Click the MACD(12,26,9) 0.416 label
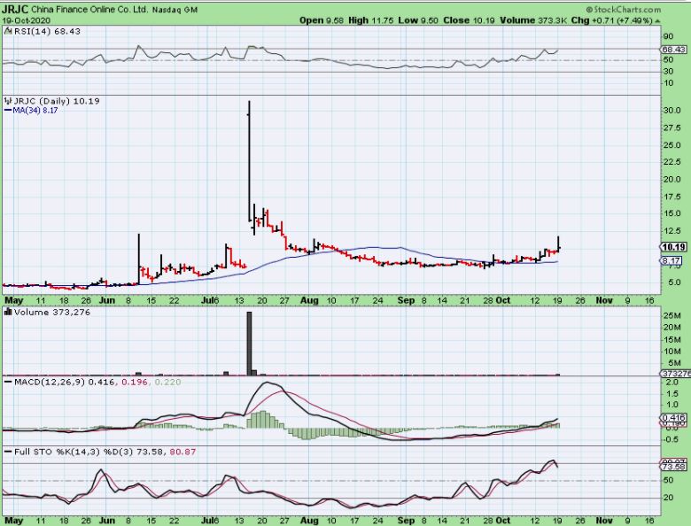Screen dimensions: 691x526 [65, 382]
